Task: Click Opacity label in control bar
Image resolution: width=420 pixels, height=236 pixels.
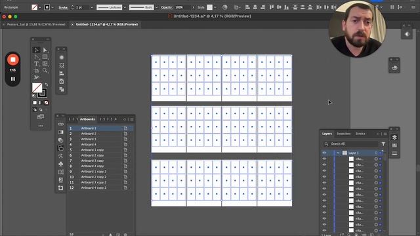Action: 166,7
